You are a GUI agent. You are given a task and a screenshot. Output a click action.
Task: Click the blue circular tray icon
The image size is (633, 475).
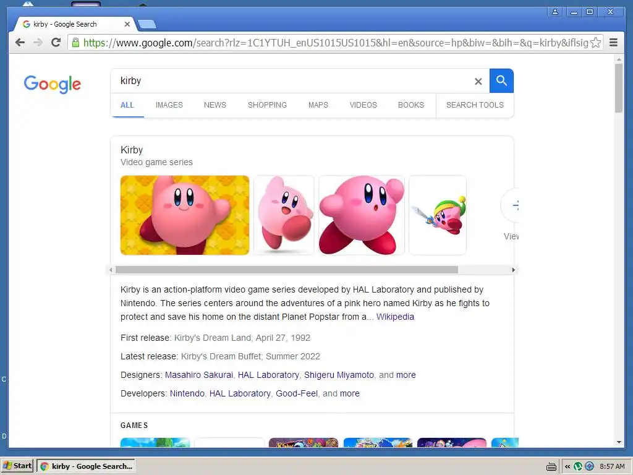[589, 466]
